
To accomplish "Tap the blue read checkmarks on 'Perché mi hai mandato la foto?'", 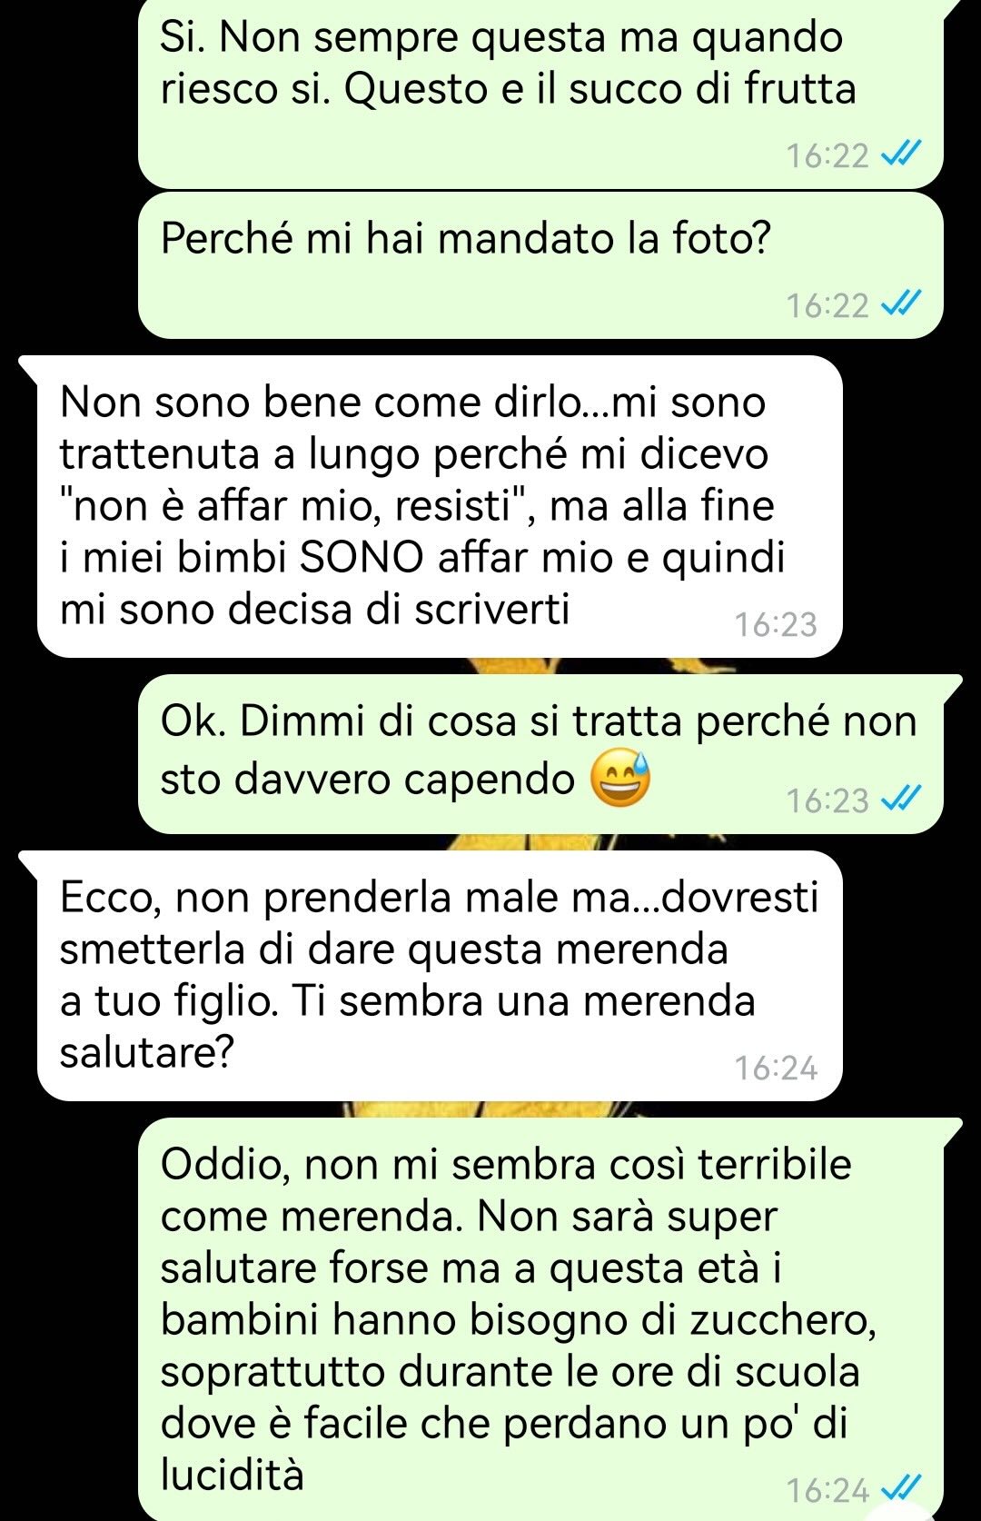I will point(902,303).
